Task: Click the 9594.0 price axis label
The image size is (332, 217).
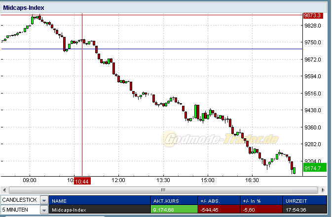Action: point(313,76)
